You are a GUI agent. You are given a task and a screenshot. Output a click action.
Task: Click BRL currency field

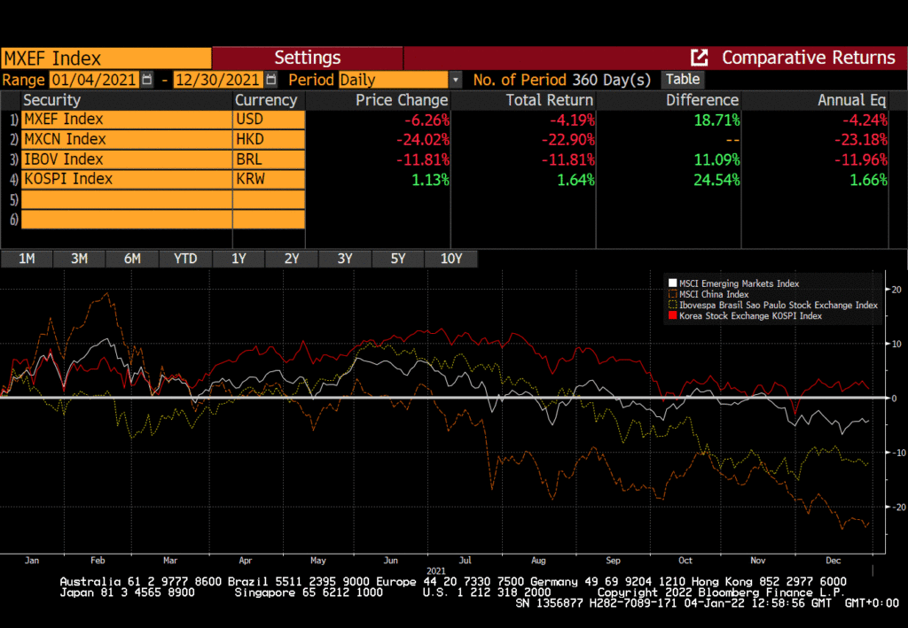(x=269, y=159)
